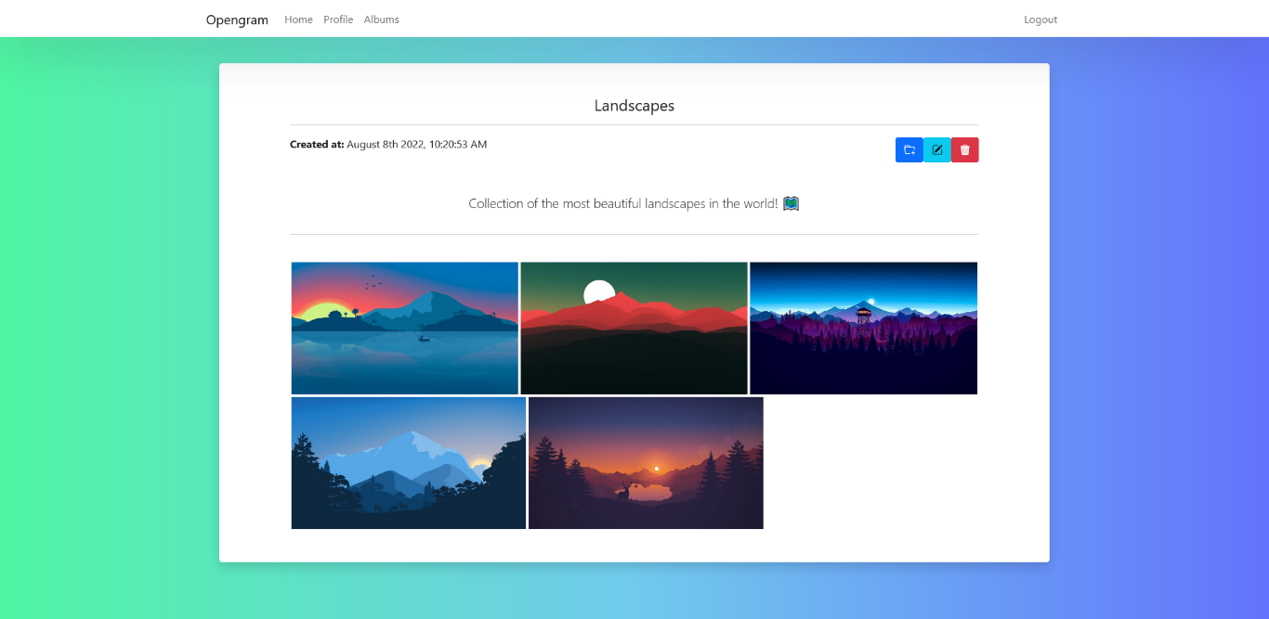This screenshot has height=619, width=1269.
Task: Open the Opengram brand link
Action: [x=237, y=19]
